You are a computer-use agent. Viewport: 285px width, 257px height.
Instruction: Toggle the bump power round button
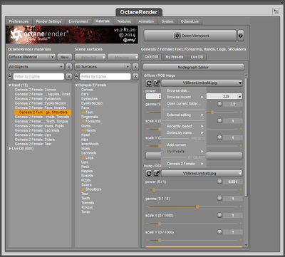click(219, 182)
